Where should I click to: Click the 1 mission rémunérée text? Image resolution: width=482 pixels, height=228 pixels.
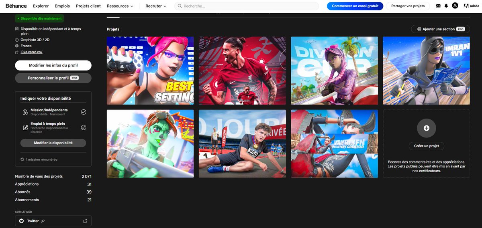(42, 159)
